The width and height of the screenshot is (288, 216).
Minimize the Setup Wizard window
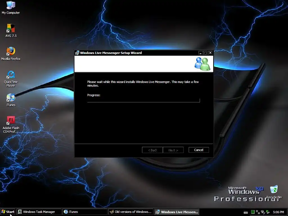coord(201,53)
